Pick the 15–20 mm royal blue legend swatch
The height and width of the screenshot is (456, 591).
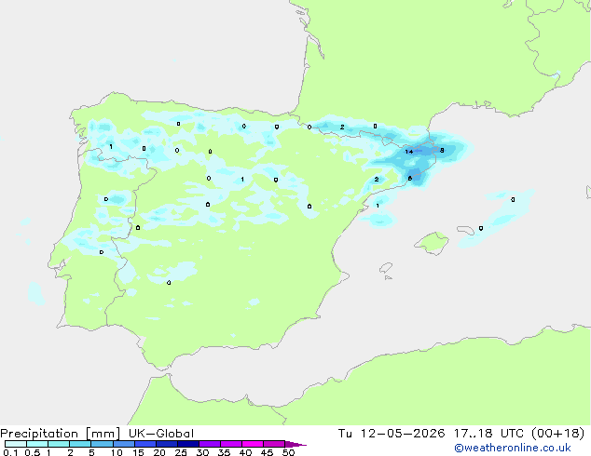point(145,444)
